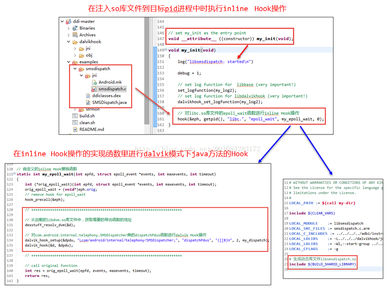Select build.sh in the tree

pyautogui.click(x=87, y=116)
